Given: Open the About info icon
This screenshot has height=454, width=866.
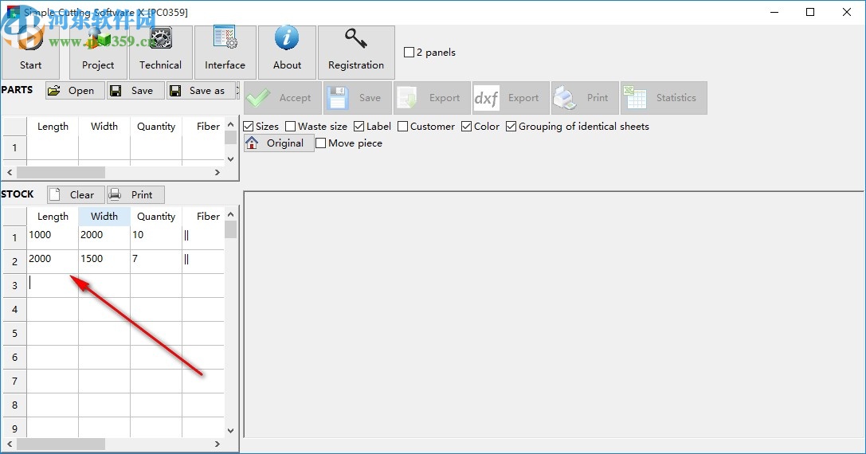Looking at the screenshot, I should [287, 53].
